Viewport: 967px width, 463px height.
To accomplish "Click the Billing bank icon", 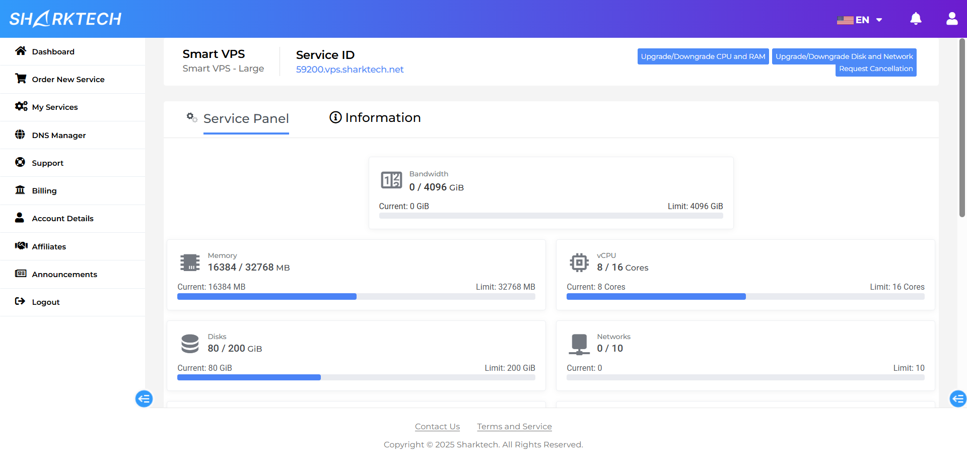I will tap(20, 190).
